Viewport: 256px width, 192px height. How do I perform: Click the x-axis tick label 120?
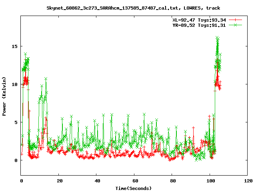tap(248, 181)
